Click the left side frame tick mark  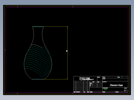tap(5, 50)
